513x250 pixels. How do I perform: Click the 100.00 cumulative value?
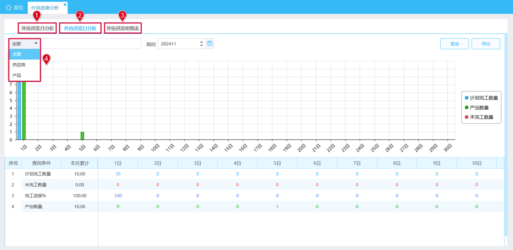tap(80, 196)
